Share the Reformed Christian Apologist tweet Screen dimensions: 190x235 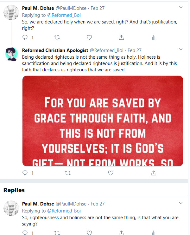coord(154,173)
